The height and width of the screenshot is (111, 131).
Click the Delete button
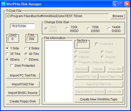click(98, 69)
